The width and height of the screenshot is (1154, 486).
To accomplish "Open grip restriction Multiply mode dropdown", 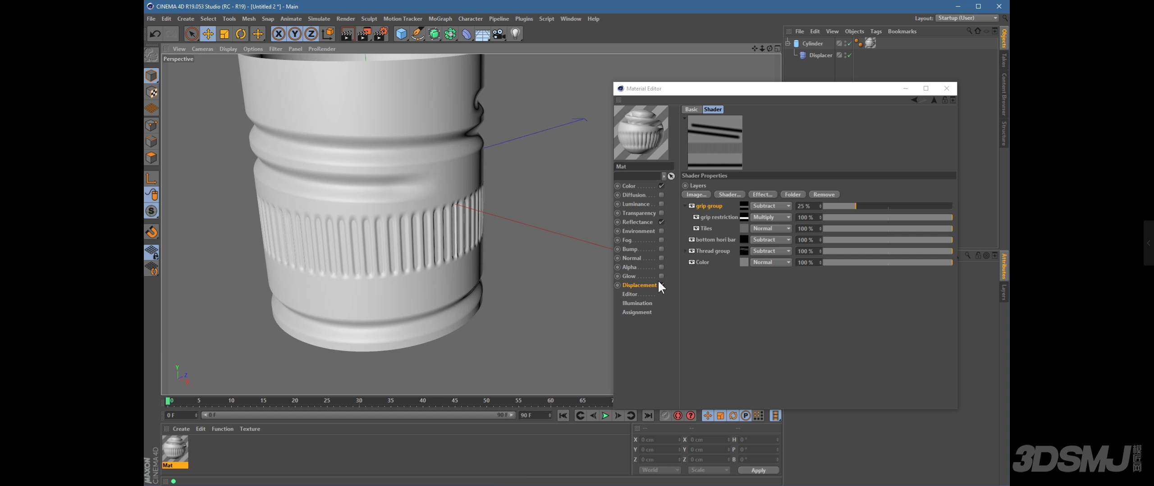I will click(x=771, y=217).
